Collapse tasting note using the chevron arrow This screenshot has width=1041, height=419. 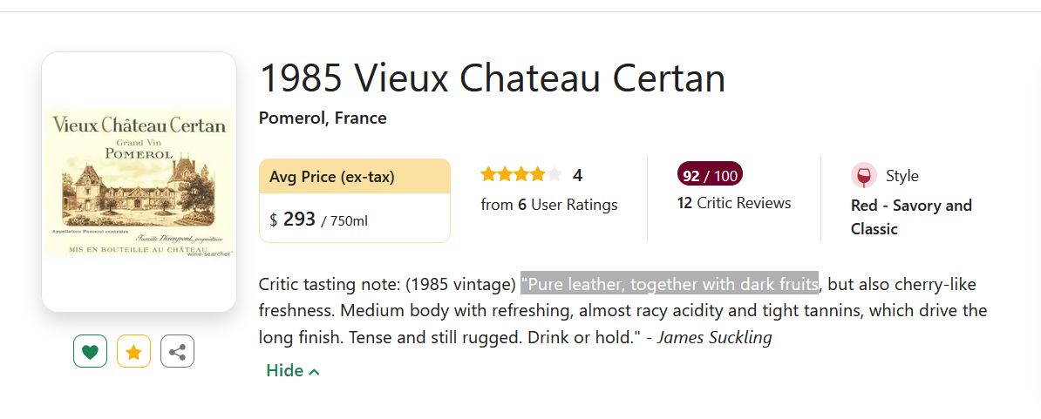click(x=315, y=372)
